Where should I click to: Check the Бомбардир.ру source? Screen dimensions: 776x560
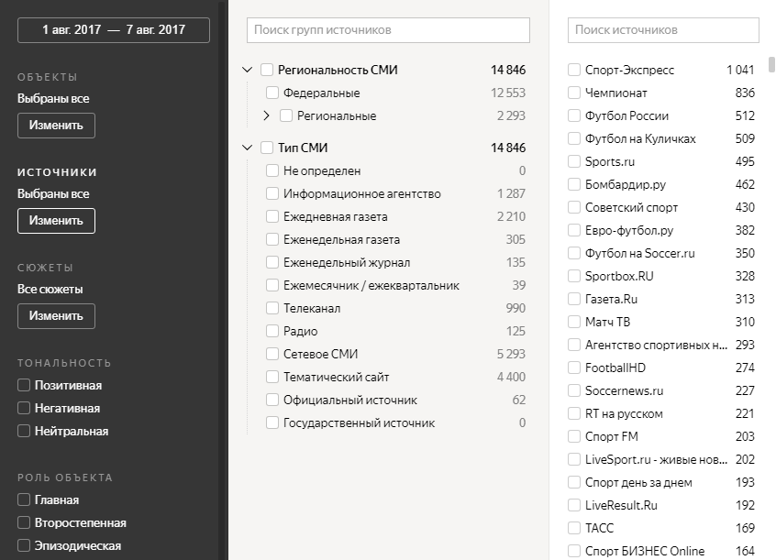pyautogui.click(x=574, y=184)
